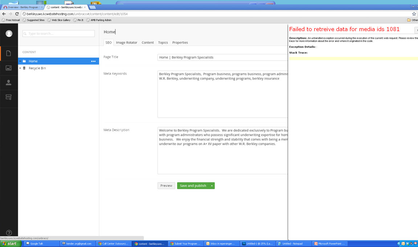418x247 pixels.
Task: Open the Media section icon
Action: pos(9,68)
